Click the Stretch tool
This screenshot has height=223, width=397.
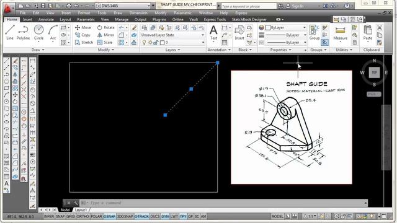84,43
